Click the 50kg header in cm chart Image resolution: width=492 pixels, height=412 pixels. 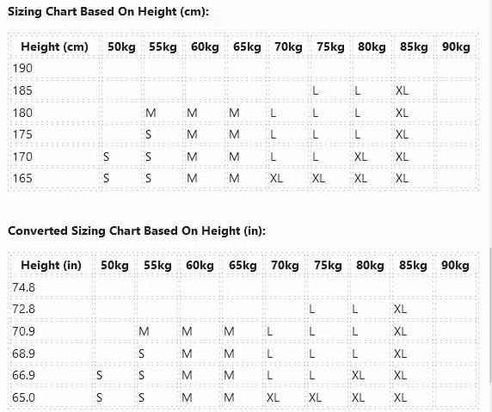tap(121, 46)
